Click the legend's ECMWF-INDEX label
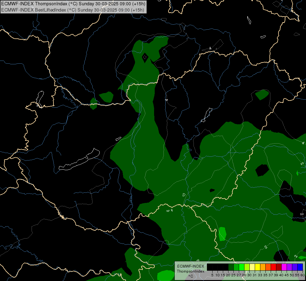 pos(191,266)
